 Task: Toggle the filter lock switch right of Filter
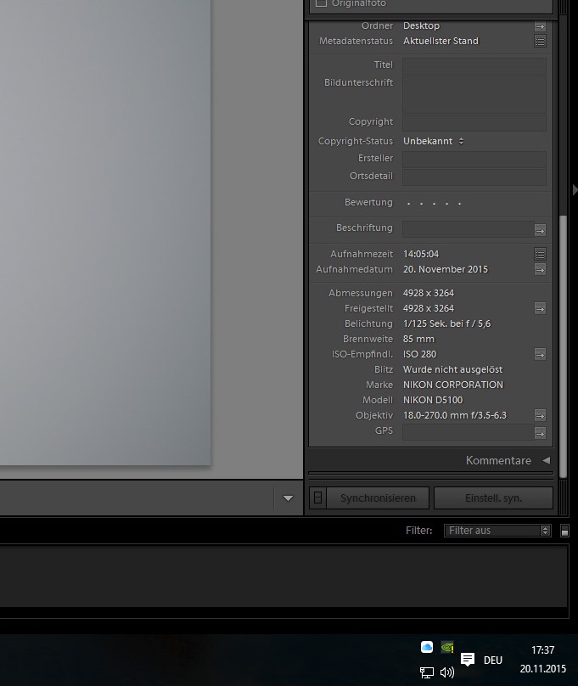564,531
